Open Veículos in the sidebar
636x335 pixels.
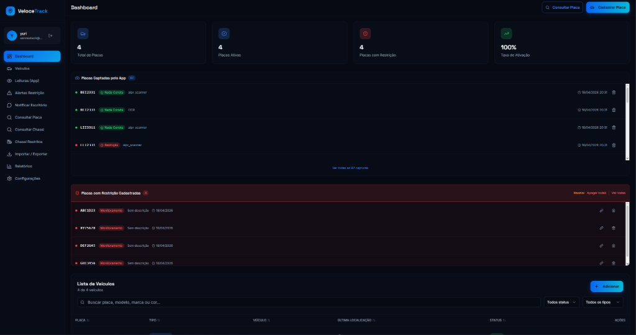pyautogui.click(x=32, y=68)
